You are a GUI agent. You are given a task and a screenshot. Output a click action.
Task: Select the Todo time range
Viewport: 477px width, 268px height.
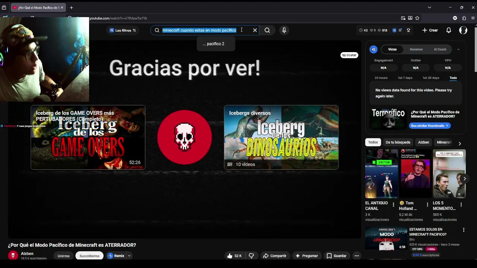tap(453, 78)
